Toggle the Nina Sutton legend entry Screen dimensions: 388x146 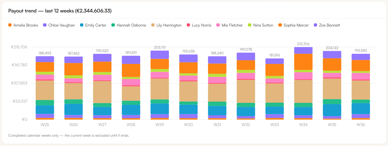click(x=260, y=25)
